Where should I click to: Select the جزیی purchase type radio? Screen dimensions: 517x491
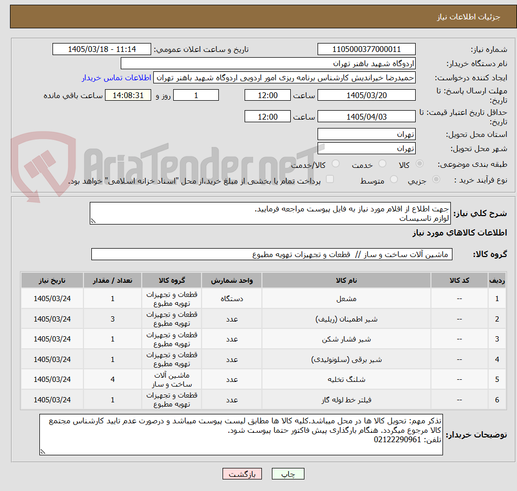point(436,179)
